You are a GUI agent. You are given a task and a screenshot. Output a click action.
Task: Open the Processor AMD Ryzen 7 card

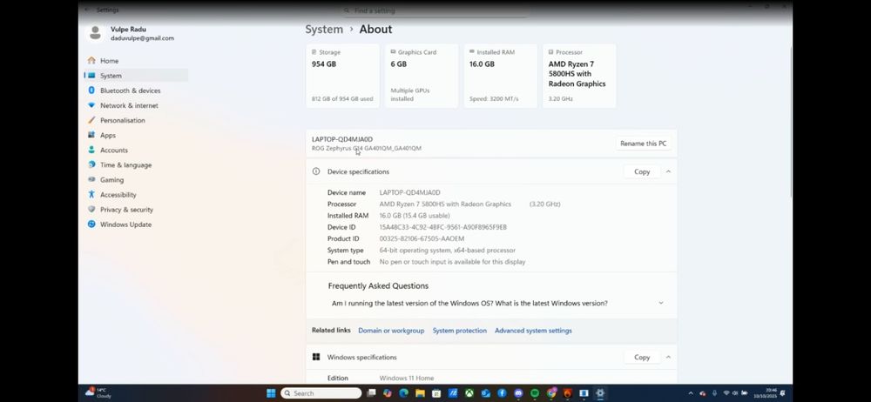coord(579,76)
